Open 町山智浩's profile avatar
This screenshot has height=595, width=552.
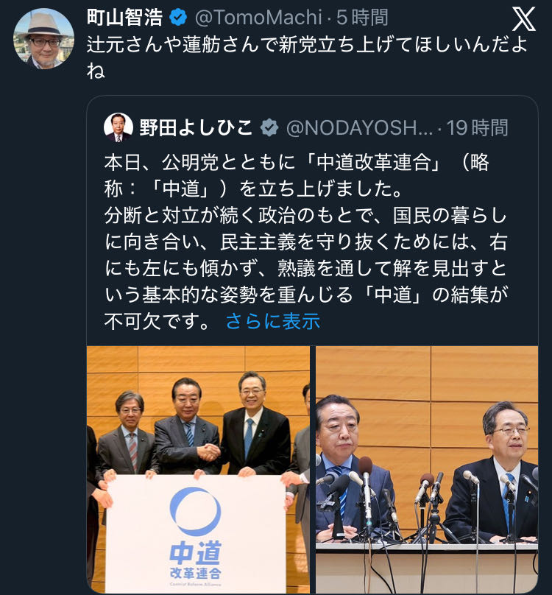(x=43, y=38)
